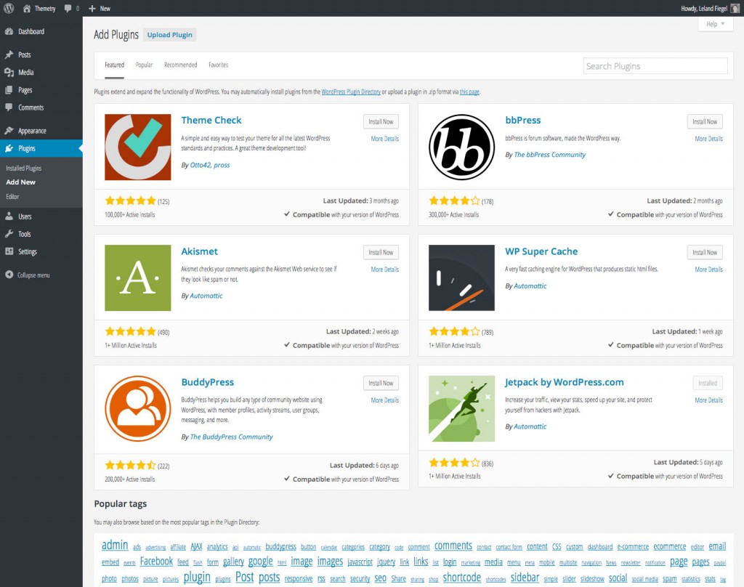Expand the Help dropdown panel

[x=714, y=23]
